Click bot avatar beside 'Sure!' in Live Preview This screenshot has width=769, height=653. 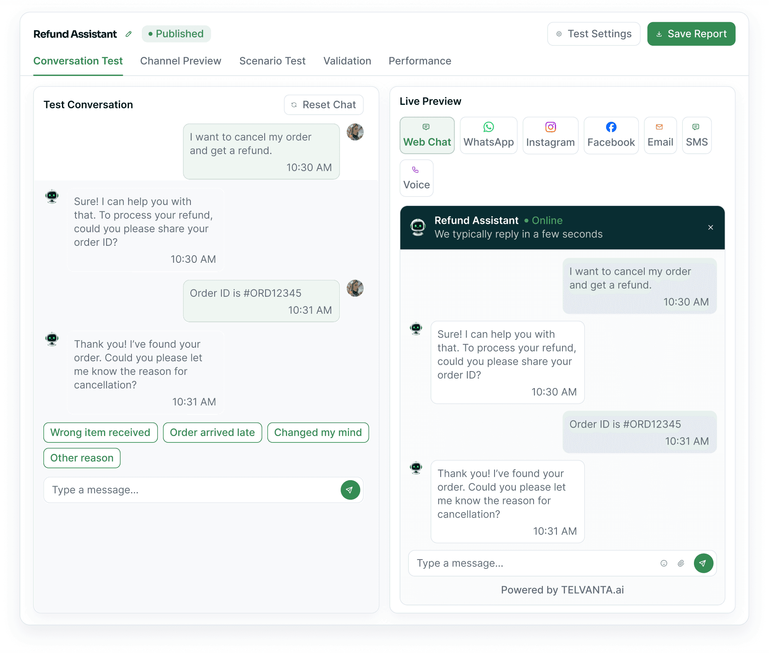click(x=416, y=328)
